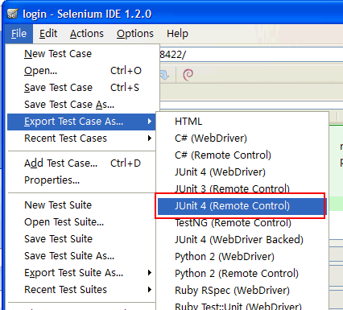Click the red spiral record icon
The image size is (343, 310).
188,75
